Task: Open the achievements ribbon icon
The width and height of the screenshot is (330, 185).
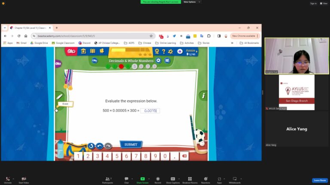Action: (157, 51)
